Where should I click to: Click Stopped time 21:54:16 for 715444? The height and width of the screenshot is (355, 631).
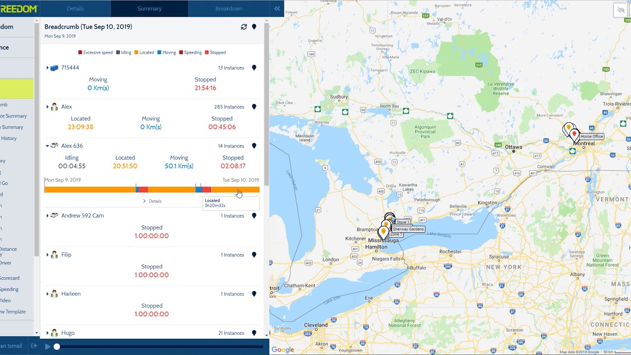[x=205, y=88]
